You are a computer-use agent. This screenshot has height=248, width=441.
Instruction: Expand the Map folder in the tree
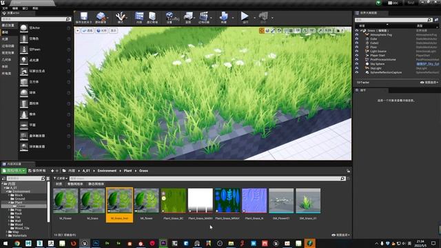[x=7, y=232]
